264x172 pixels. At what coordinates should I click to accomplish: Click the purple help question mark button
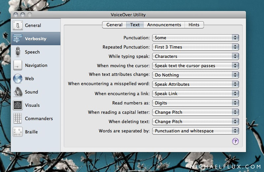(x=235, y=141)
